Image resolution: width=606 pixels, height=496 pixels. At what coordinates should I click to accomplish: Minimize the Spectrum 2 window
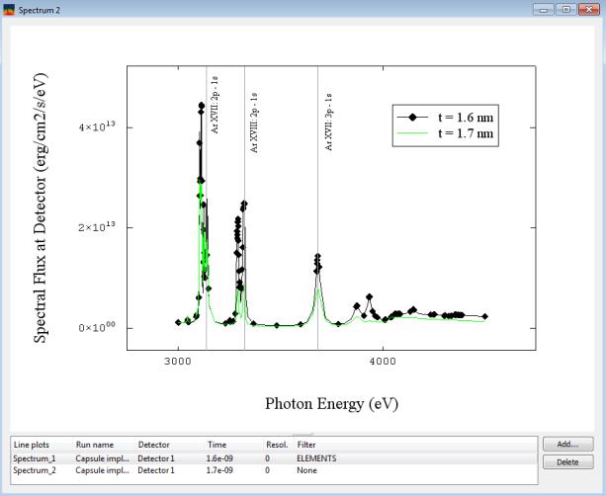click(546, 9)
